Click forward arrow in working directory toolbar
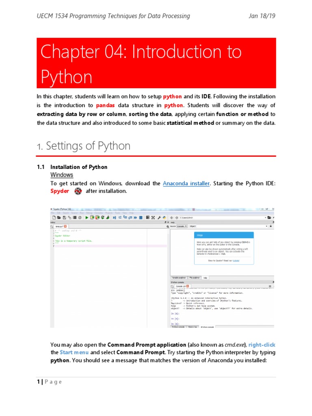The width and height of the screenshot is (312, 416). pos(177,218)
